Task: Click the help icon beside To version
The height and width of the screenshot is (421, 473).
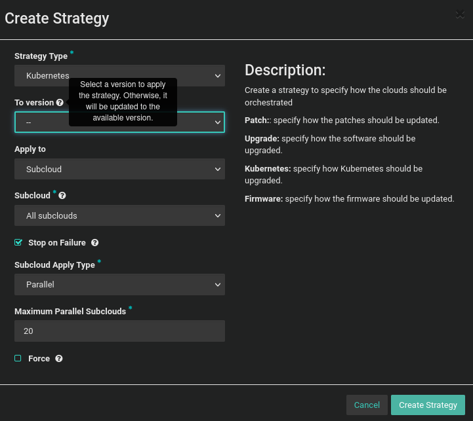Action: (x=60, y=103)
